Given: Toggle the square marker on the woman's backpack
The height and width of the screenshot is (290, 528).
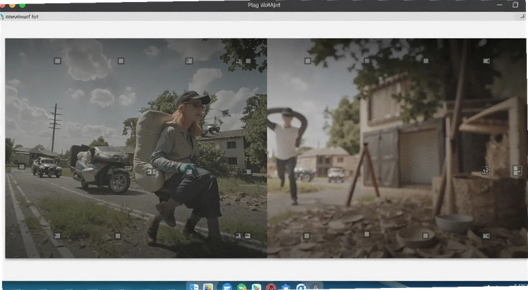Looking at the screenshot, I should tap(151, 172).
